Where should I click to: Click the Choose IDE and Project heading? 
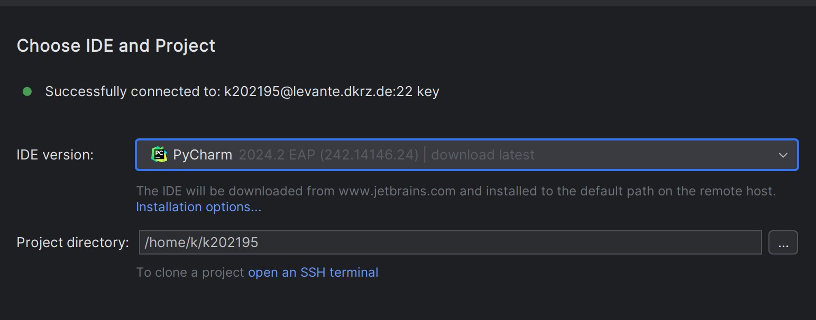(116, 45)
